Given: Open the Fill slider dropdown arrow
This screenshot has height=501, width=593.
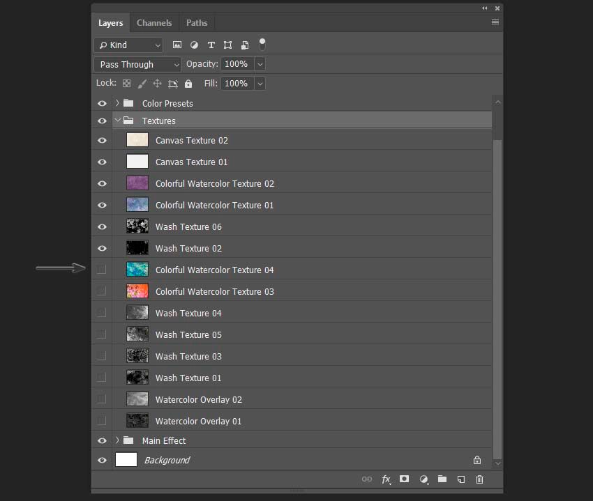Looking at the screenshot, I should coord(260,84).
